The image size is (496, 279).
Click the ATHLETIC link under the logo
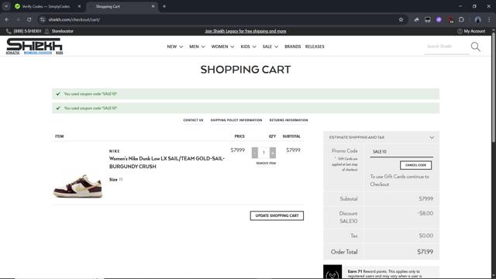coord(12,53)
